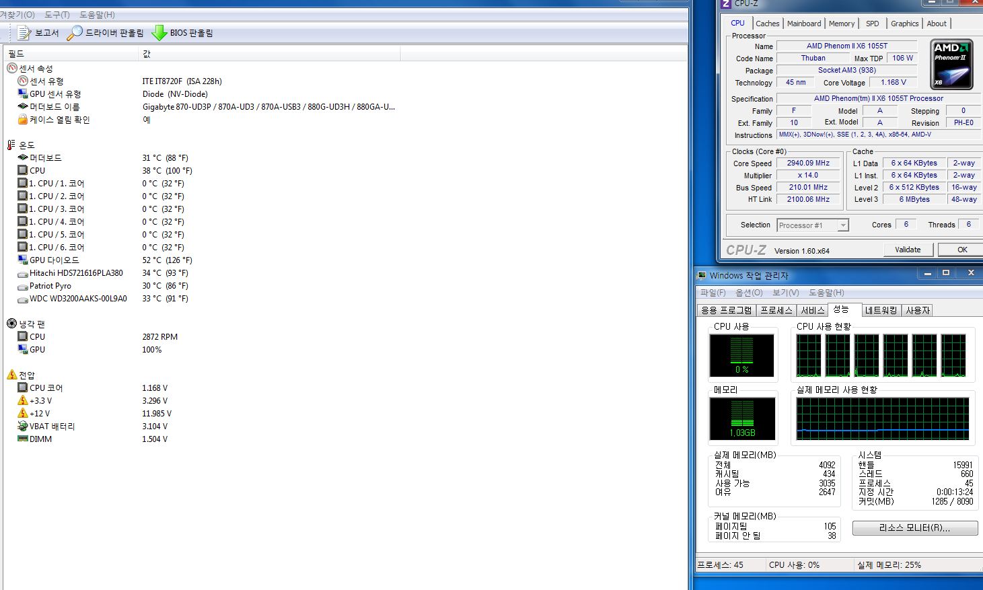Switch to the 사용자 tab in Task Manager
Screen dimensions: 983x590
coord(918,310)
